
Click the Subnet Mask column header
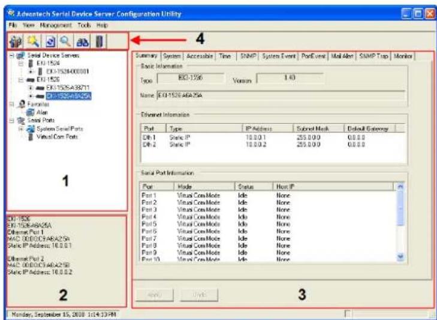318,129
